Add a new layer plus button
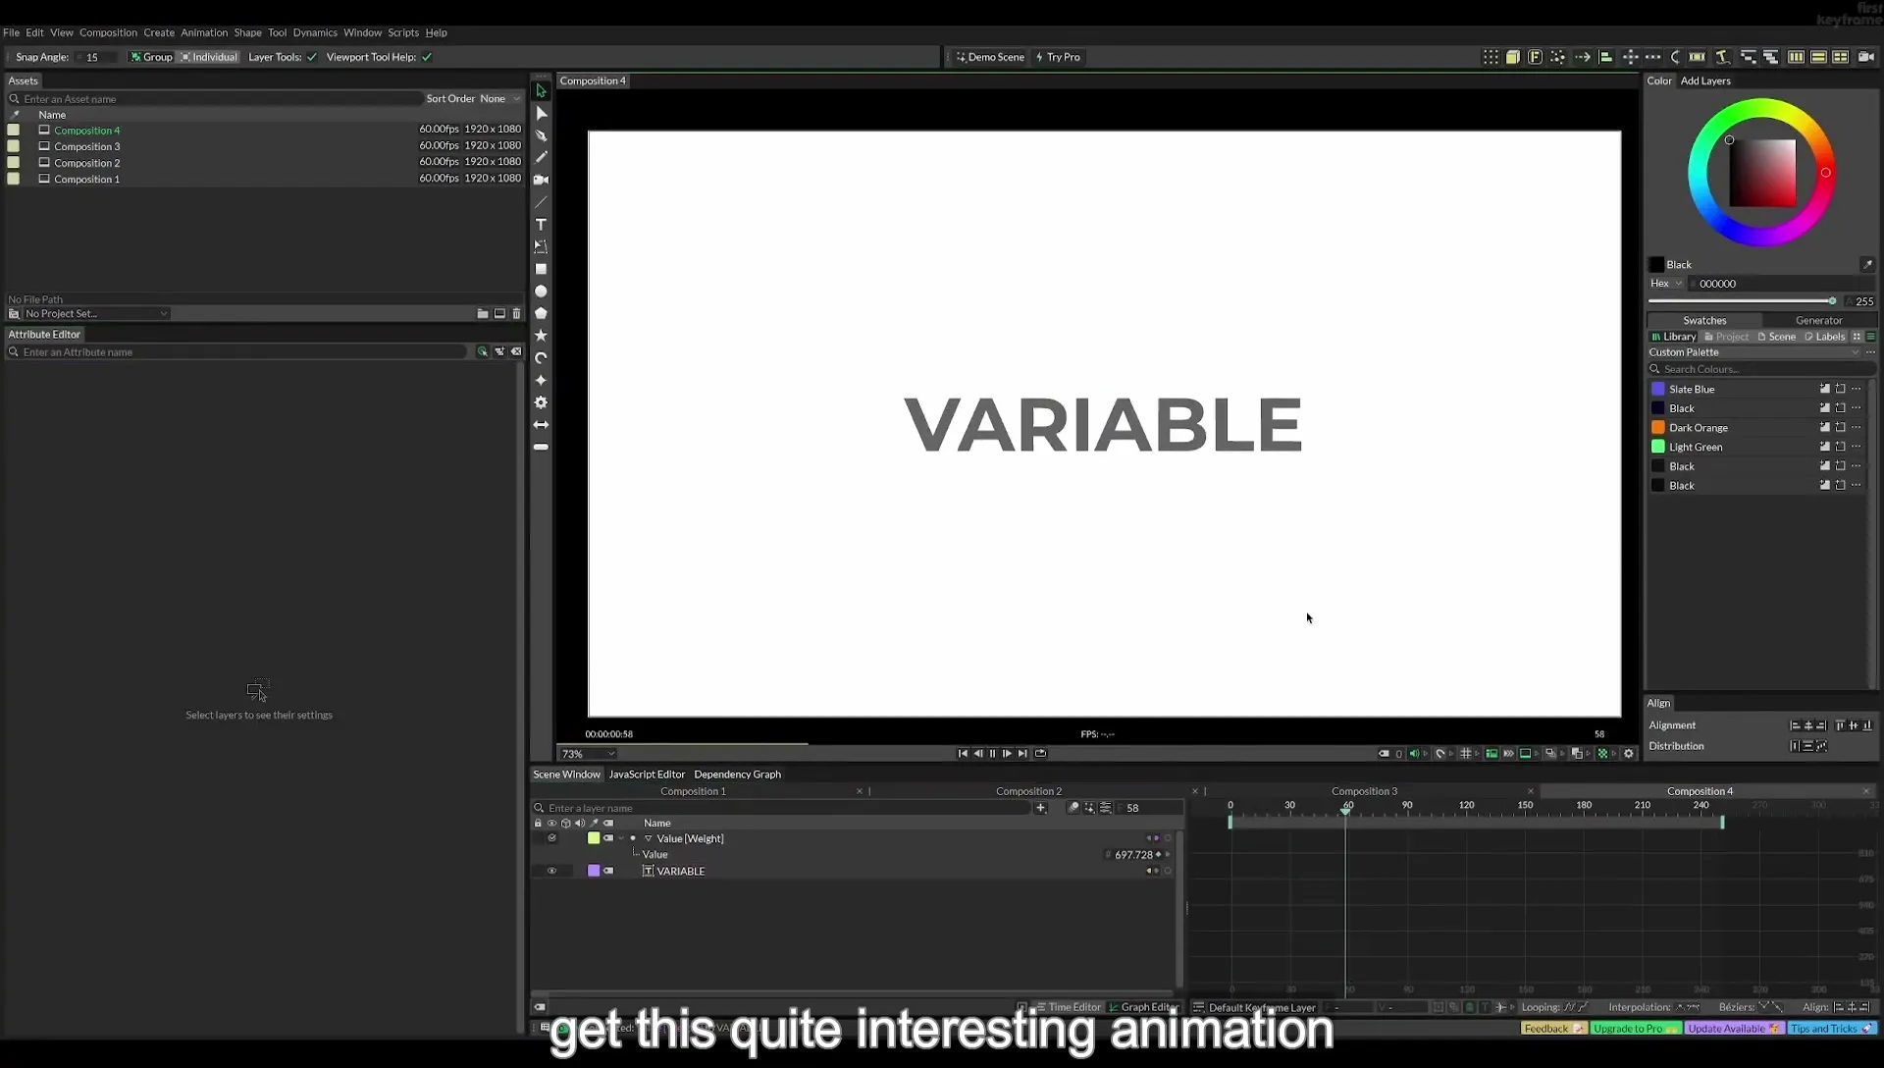The image size is (1884, 1068). 1040,808
